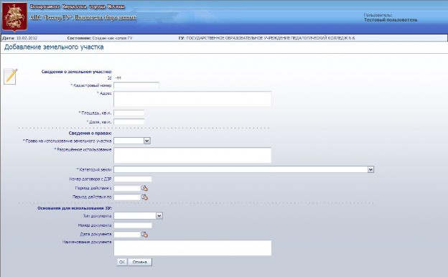448x277 pixels.
Task: Open the Тип документа dropdown
Action: click(x=159, y=216)
